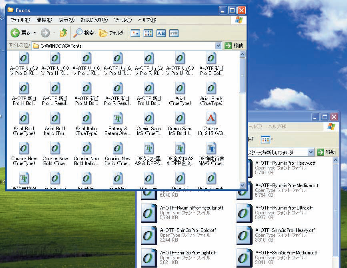
Task: Select A-OTF 新ゴ Pro B Bold font icon
Action: 211,58
